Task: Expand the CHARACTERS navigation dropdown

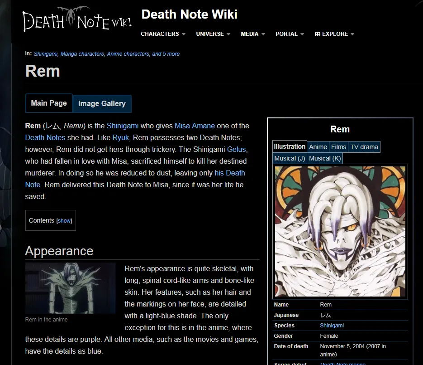Action: point(163,34)
